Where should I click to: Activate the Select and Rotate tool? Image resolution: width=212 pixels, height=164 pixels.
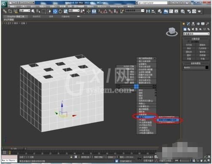click(x=60, y=11)
